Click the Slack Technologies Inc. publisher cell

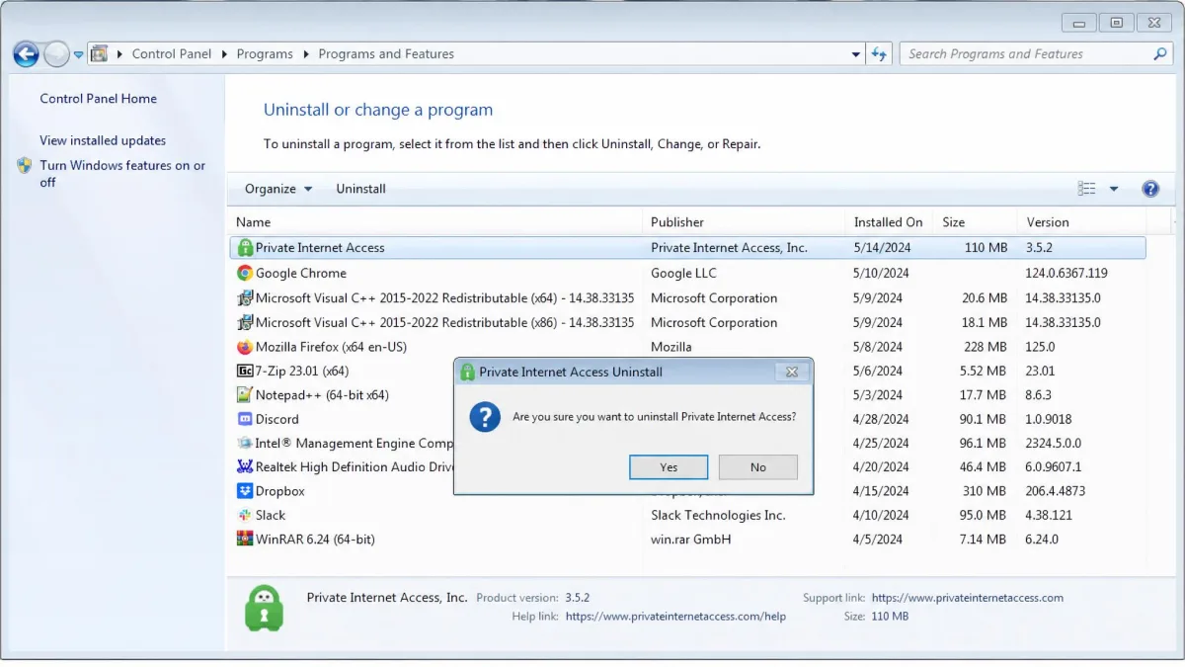click(718, 515)
